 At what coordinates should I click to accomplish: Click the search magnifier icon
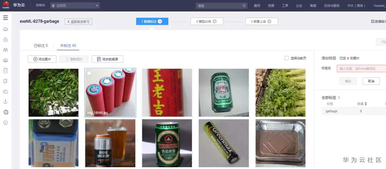tap(244, 6)
